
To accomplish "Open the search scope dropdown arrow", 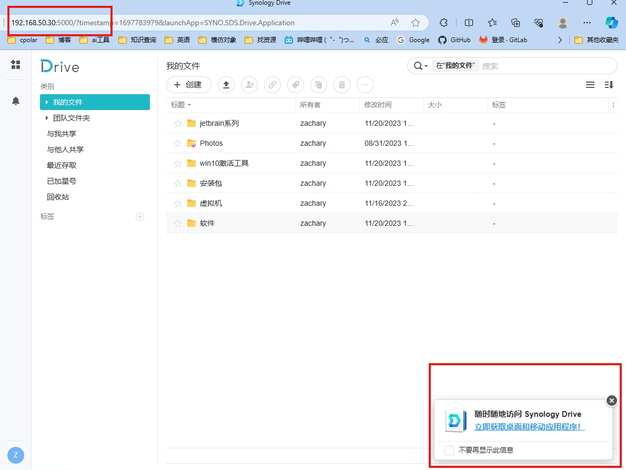I will (x=426, y=66).
